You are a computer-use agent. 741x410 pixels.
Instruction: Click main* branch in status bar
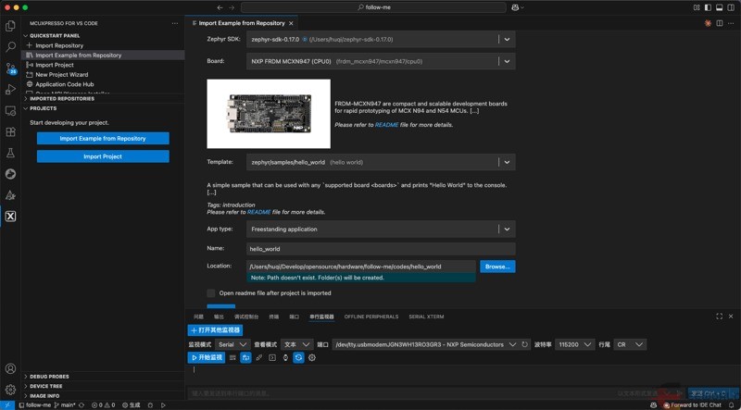(x=65, y=405)
